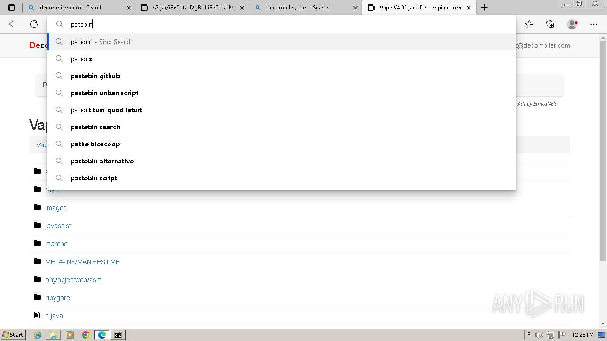Open the META-INF/MANIFEST.MF link
The width and height of the screenshot is (607, 341).
coord(83,262)
